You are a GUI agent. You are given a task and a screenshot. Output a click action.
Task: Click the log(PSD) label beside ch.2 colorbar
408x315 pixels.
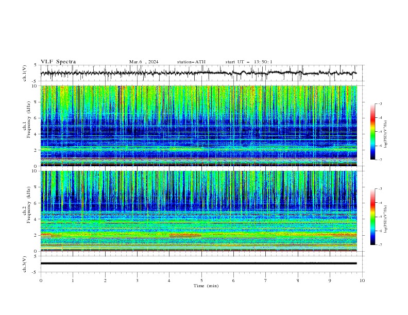385,219
